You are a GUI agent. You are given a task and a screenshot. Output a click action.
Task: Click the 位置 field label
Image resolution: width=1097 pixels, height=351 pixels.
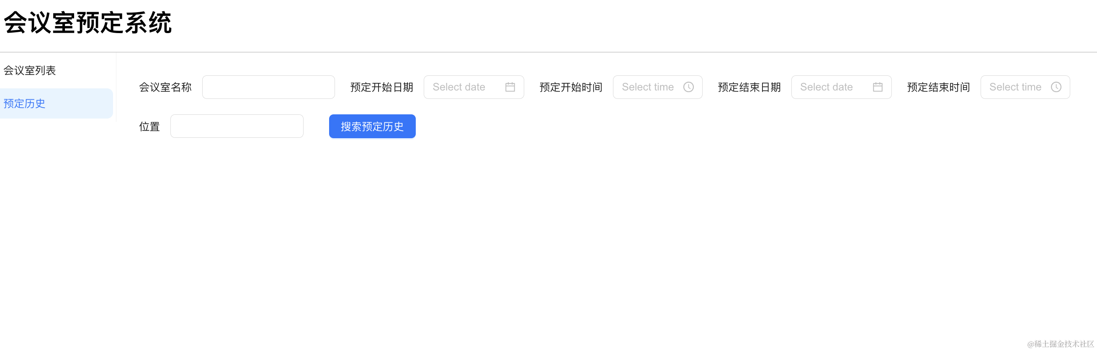[149, 126]
